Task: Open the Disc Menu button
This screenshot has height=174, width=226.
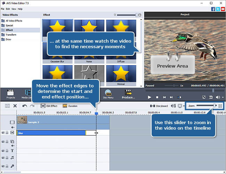Action: 108,94
